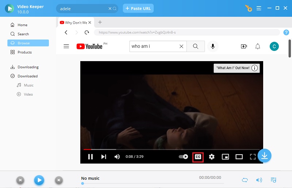Image resolution: width=292 pixels, height=188 pixels.
Task: Reload the current page
Action: point(87,32)
